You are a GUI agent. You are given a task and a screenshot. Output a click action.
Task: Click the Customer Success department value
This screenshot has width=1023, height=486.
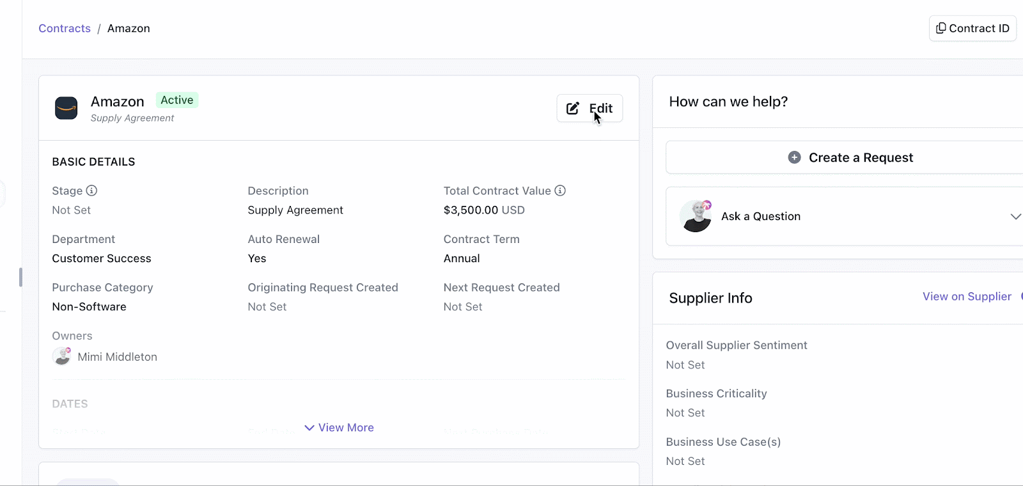point(102,258)
